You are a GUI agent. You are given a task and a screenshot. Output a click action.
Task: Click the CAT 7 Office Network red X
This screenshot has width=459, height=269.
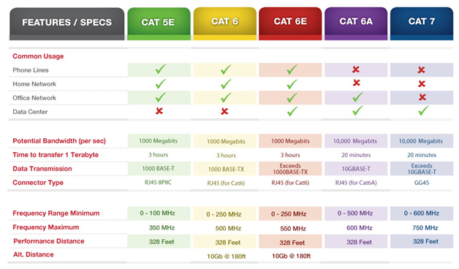click(x=422, y=97)
